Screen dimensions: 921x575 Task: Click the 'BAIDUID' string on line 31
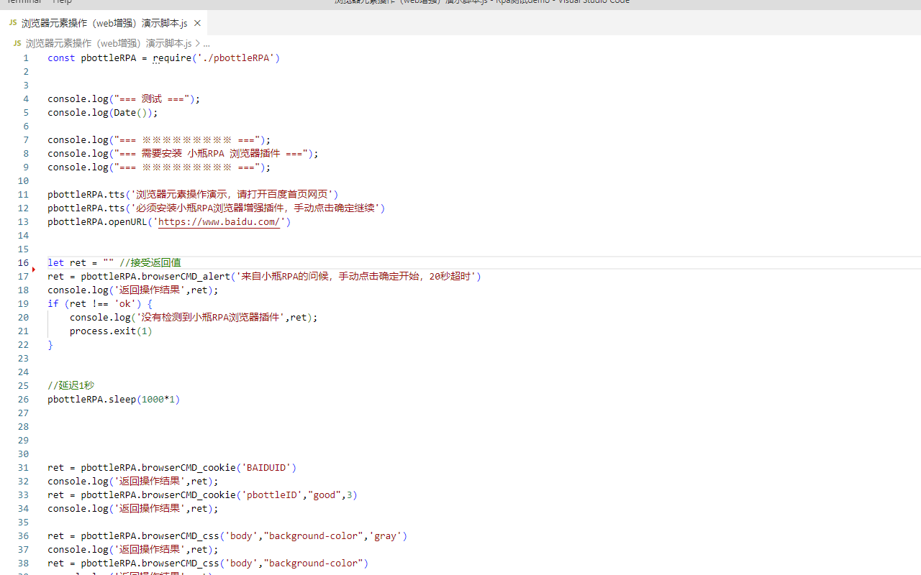pos(266,467)
